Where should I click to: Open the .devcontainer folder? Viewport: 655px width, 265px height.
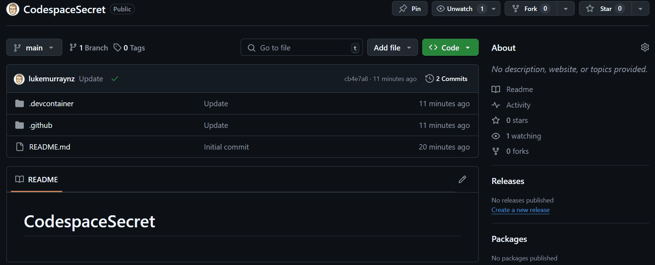tap(52, 104)
